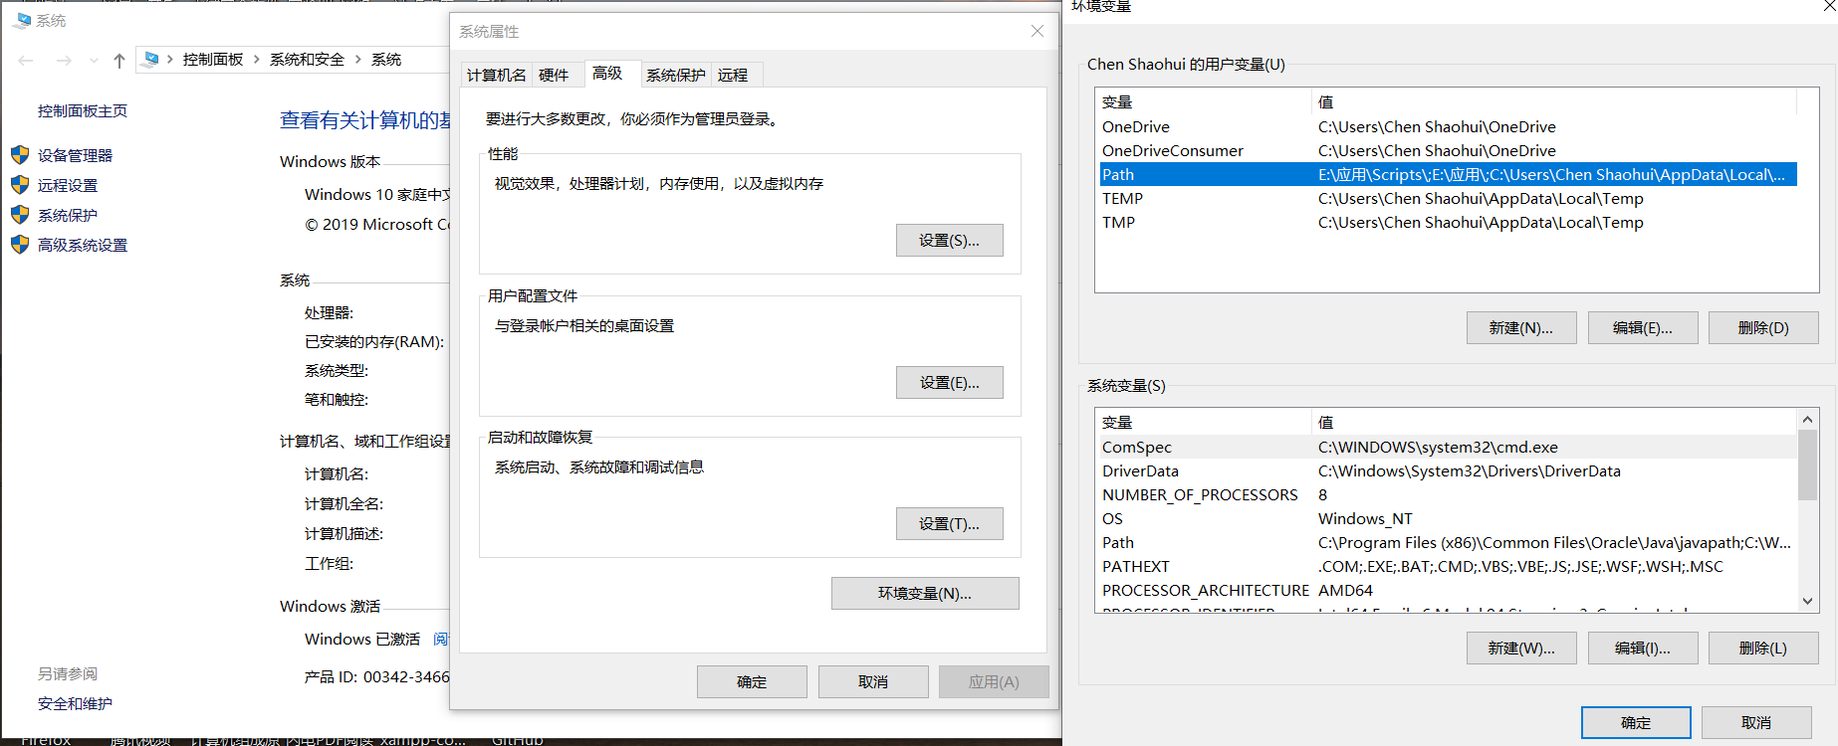Go up one level with up arrow

tap(119, 61)
